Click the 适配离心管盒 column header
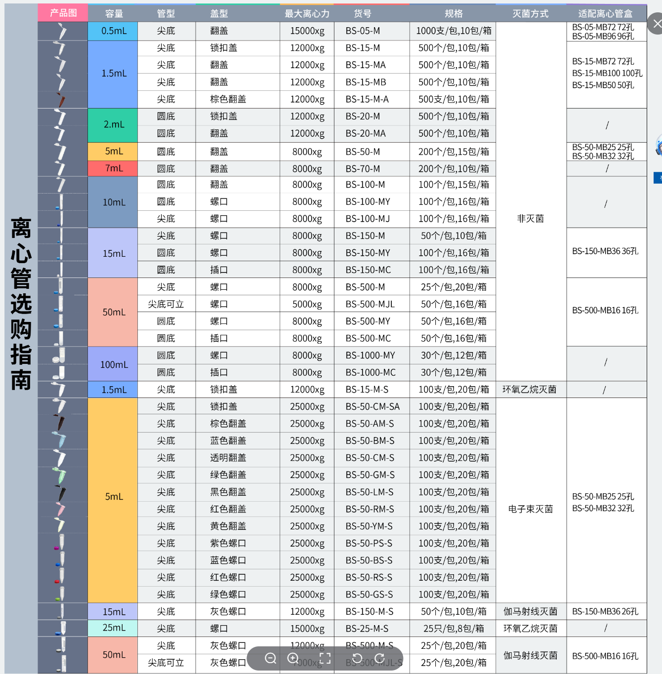 point(605,14)
